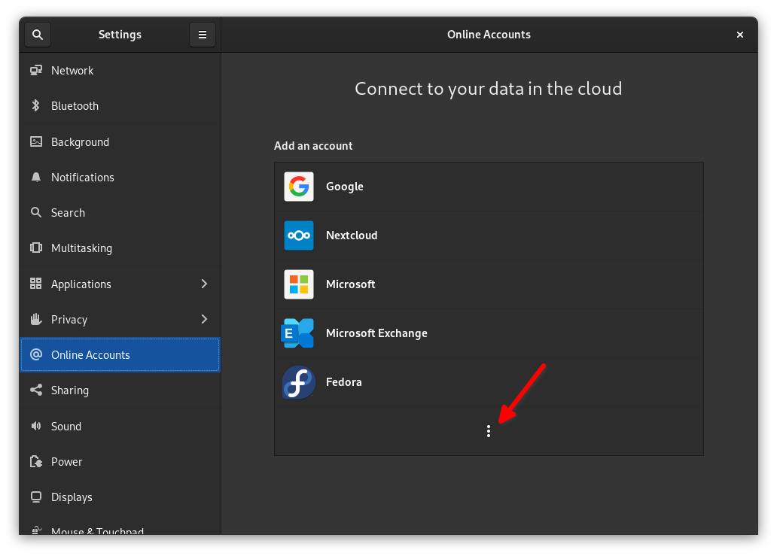Close the Settings window
777x556 pixels.
[x=740, y=35]
